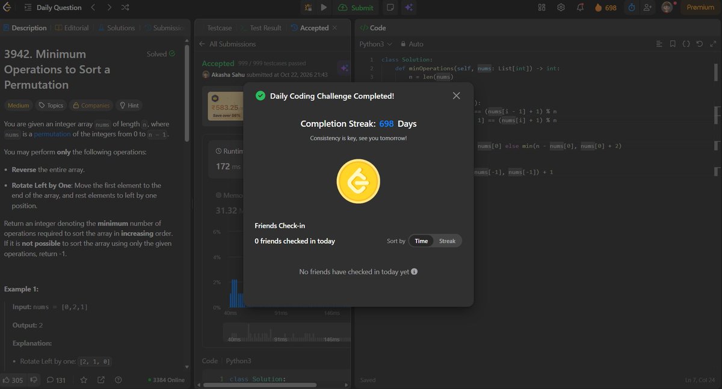722x389 pixels.
Task: Click the bookmark icon in code toolbar
Action: pyautogui.click(x=672, y=44)
